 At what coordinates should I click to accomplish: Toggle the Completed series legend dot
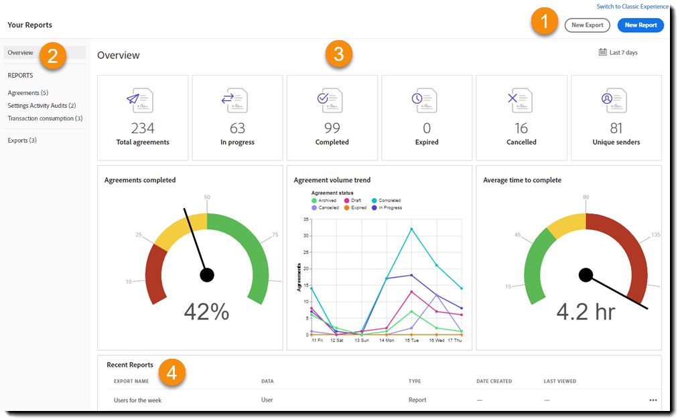(375, 200)
